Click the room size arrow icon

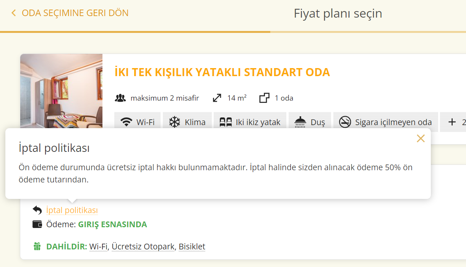coord(217,98)
